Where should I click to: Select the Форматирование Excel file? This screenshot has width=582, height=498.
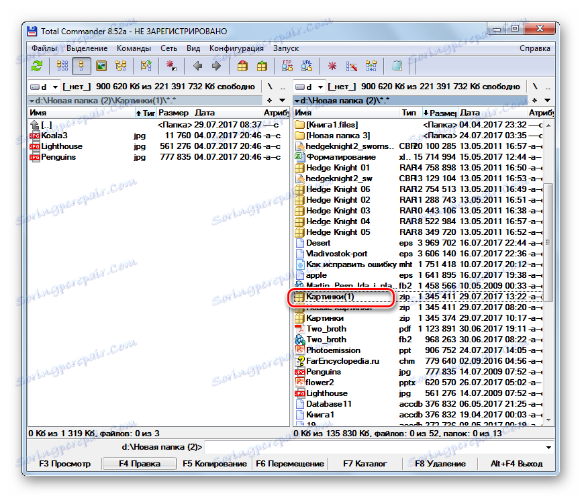pyautogui.click(x=418, y=157)
